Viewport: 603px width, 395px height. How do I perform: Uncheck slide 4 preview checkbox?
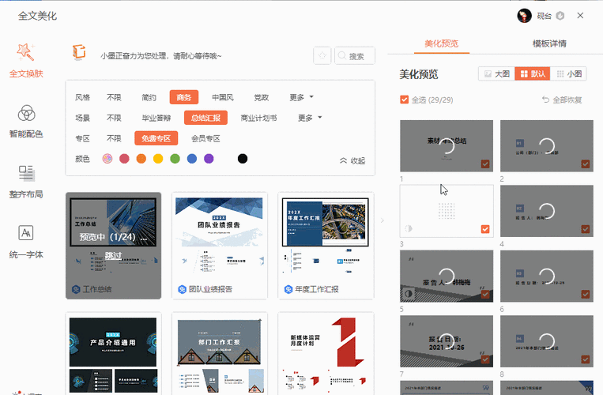[586, 229]
